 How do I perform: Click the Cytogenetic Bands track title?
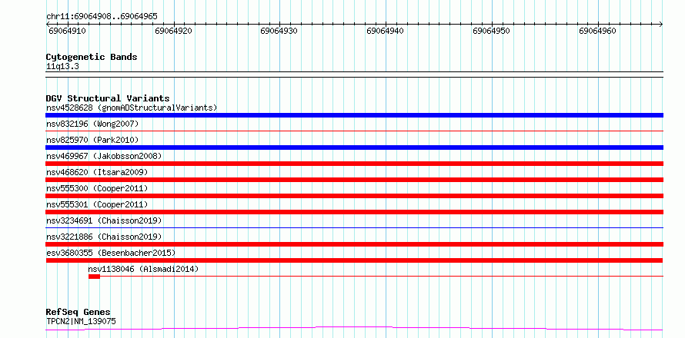[92, 57]
